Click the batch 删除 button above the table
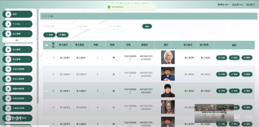259x127 pixels. click(63, 35)
